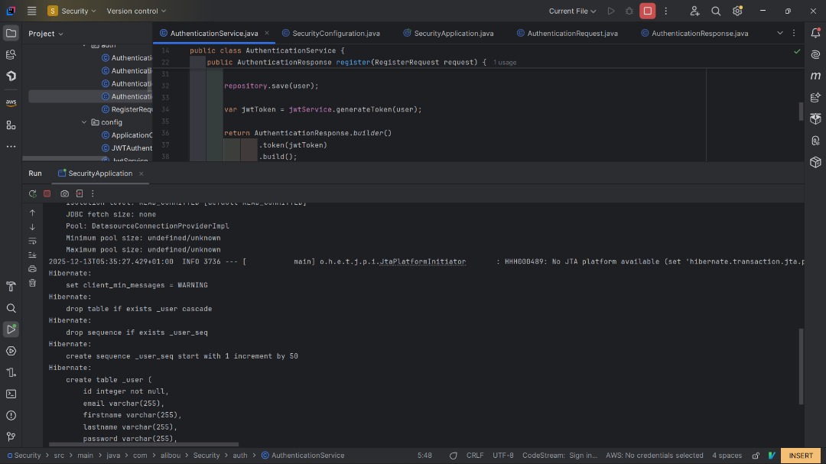
Task: Switch to SecurityApplication.java tab
Action: coord(448,33)
